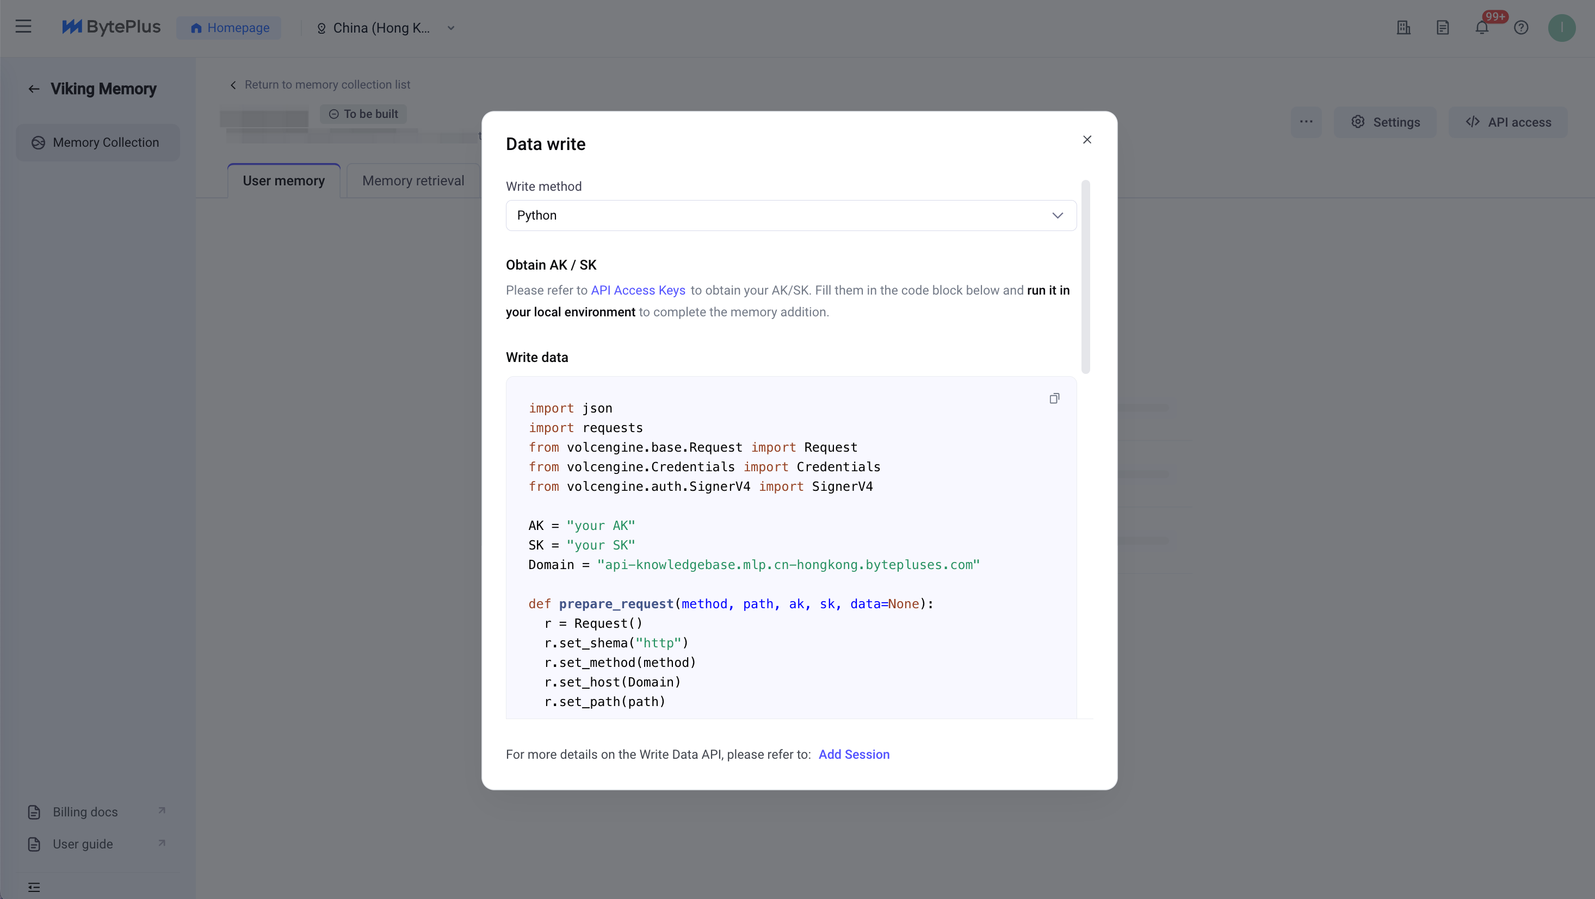Click the Settings button
The image size is (1595, 899).
point(1385,122)
